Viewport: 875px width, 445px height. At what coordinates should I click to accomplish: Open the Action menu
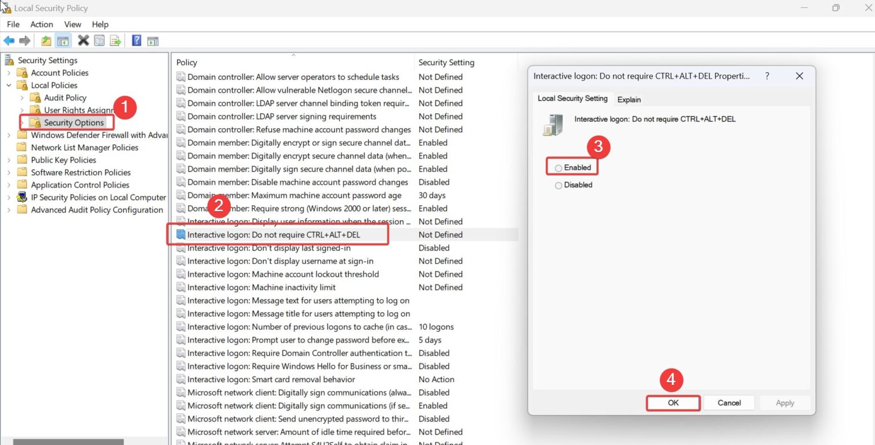[x=41, y=24]
